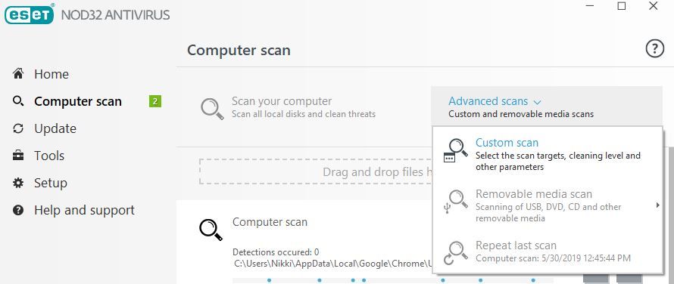
Task: Click the Help and support icon
Action: coord(18,210)
